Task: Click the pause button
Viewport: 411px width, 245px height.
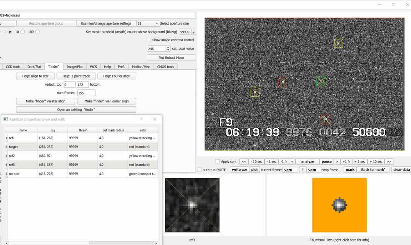Action: click(326, 161)
